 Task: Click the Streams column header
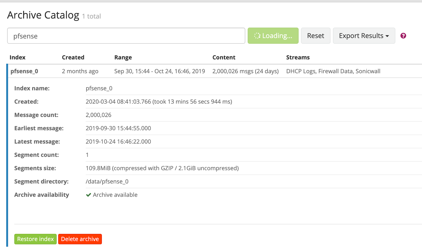(298, 57)
